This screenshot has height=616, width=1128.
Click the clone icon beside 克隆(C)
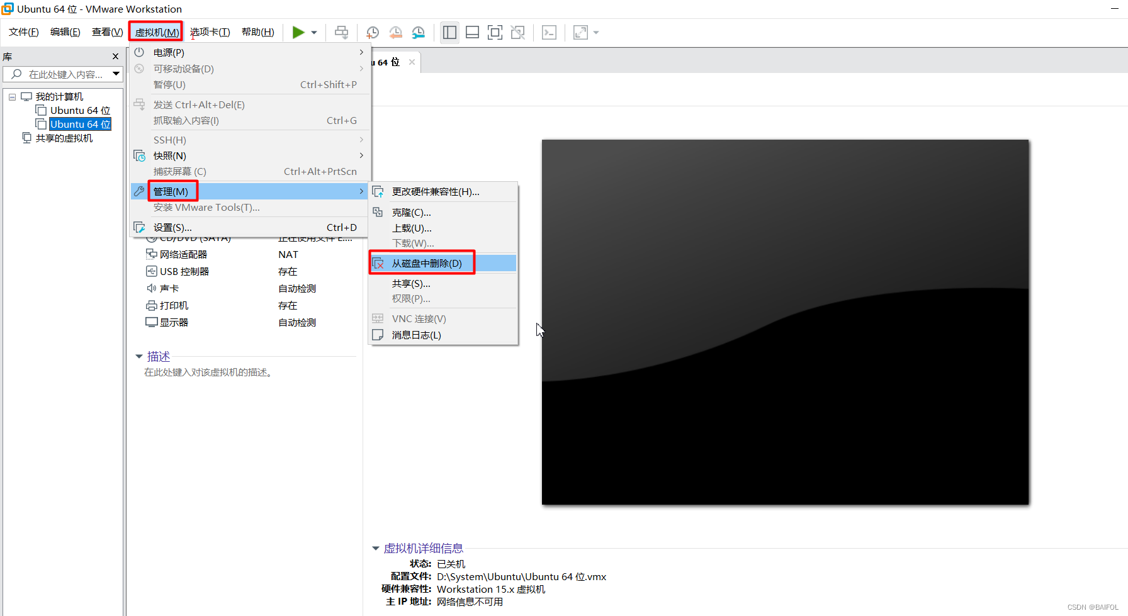[378, 212]
